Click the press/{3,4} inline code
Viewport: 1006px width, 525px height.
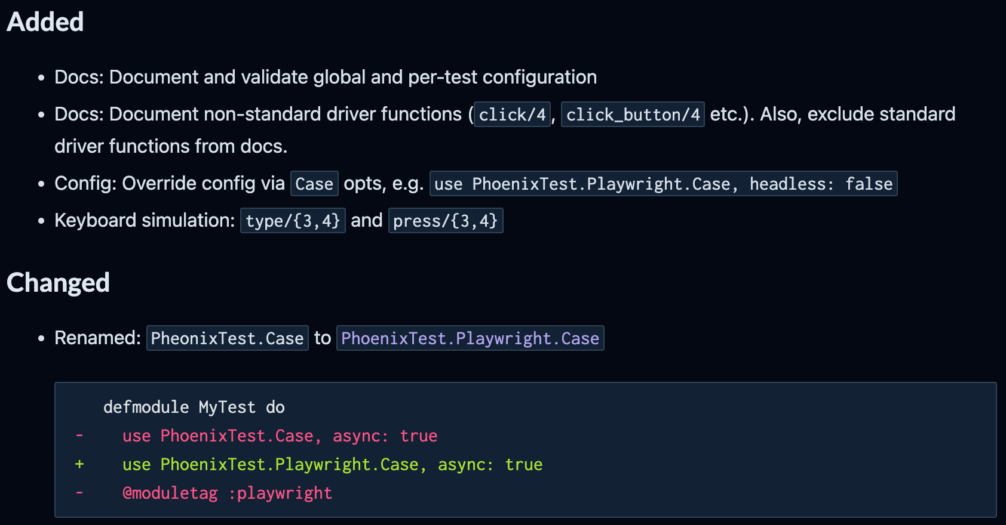pos(445,221)
